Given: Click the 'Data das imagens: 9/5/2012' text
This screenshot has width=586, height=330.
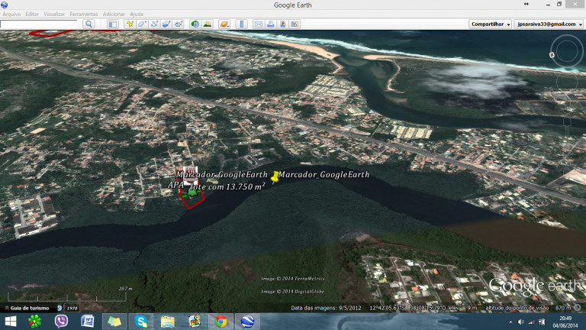Looking at the screenshot, I should click(x=327, y=308).
